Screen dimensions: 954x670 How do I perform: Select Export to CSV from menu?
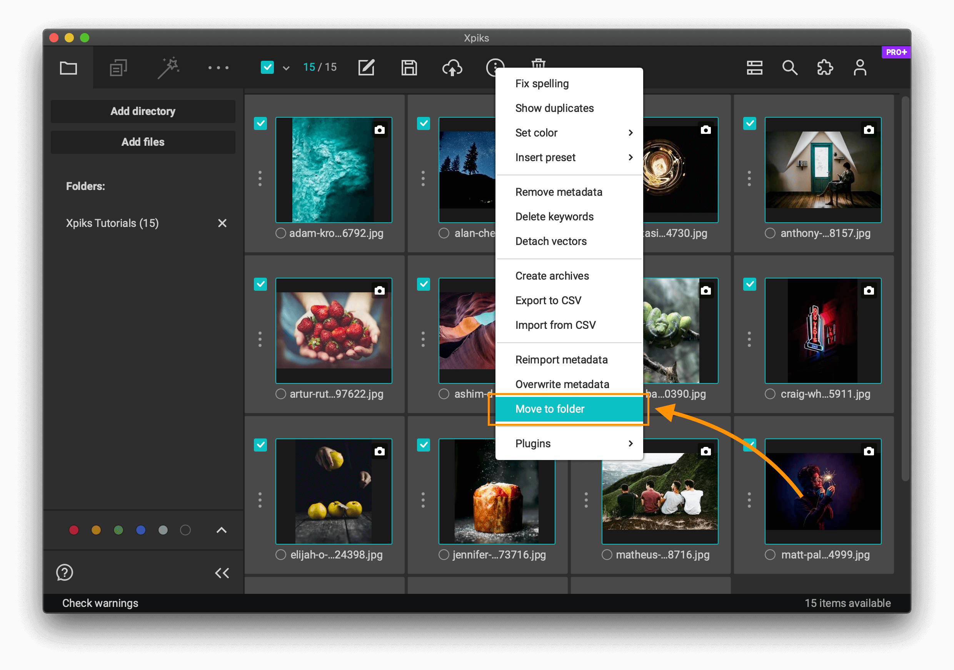548,300
